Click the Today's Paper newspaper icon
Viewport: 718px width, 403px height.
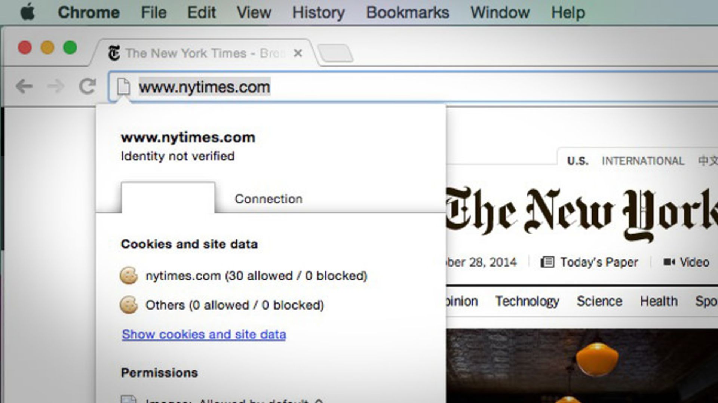point(547,262)
